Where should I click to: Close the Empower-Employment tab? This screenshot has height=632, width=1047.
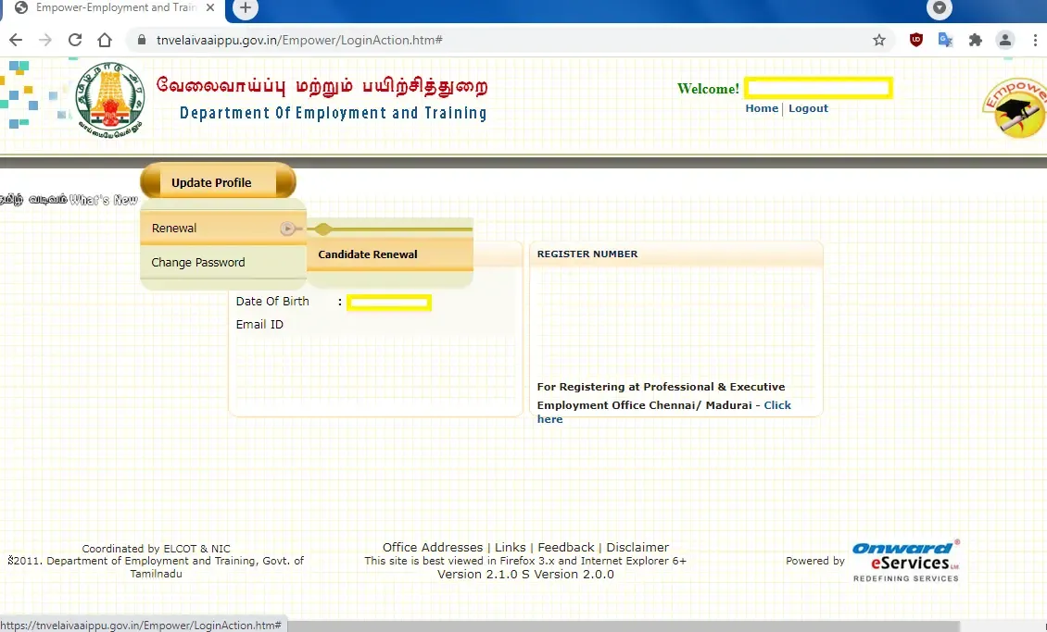[210, 8]
